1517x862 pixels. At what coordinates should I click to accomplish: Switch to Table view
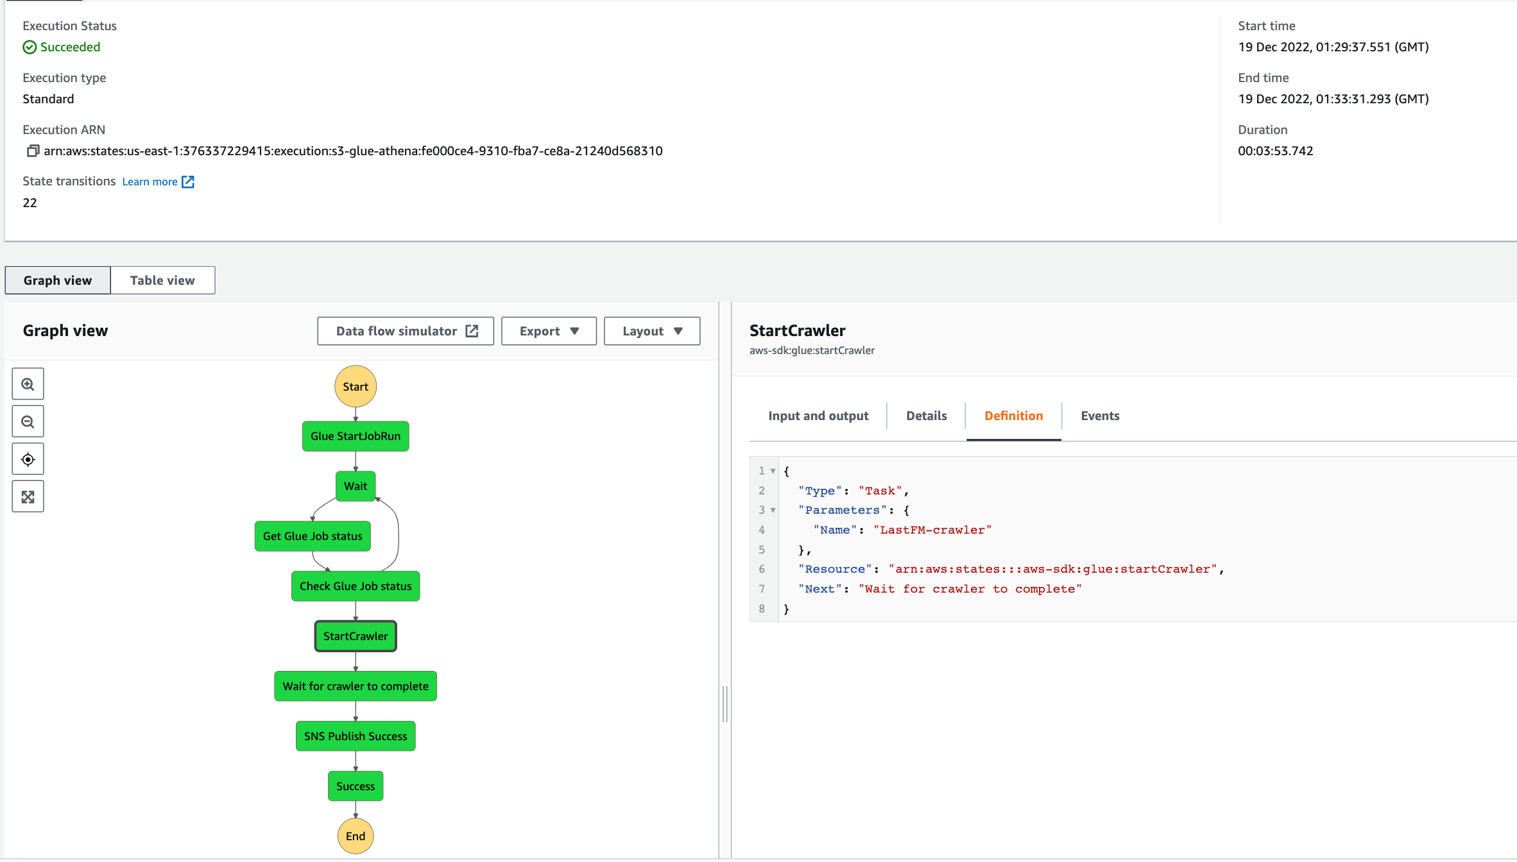point(162,280)
